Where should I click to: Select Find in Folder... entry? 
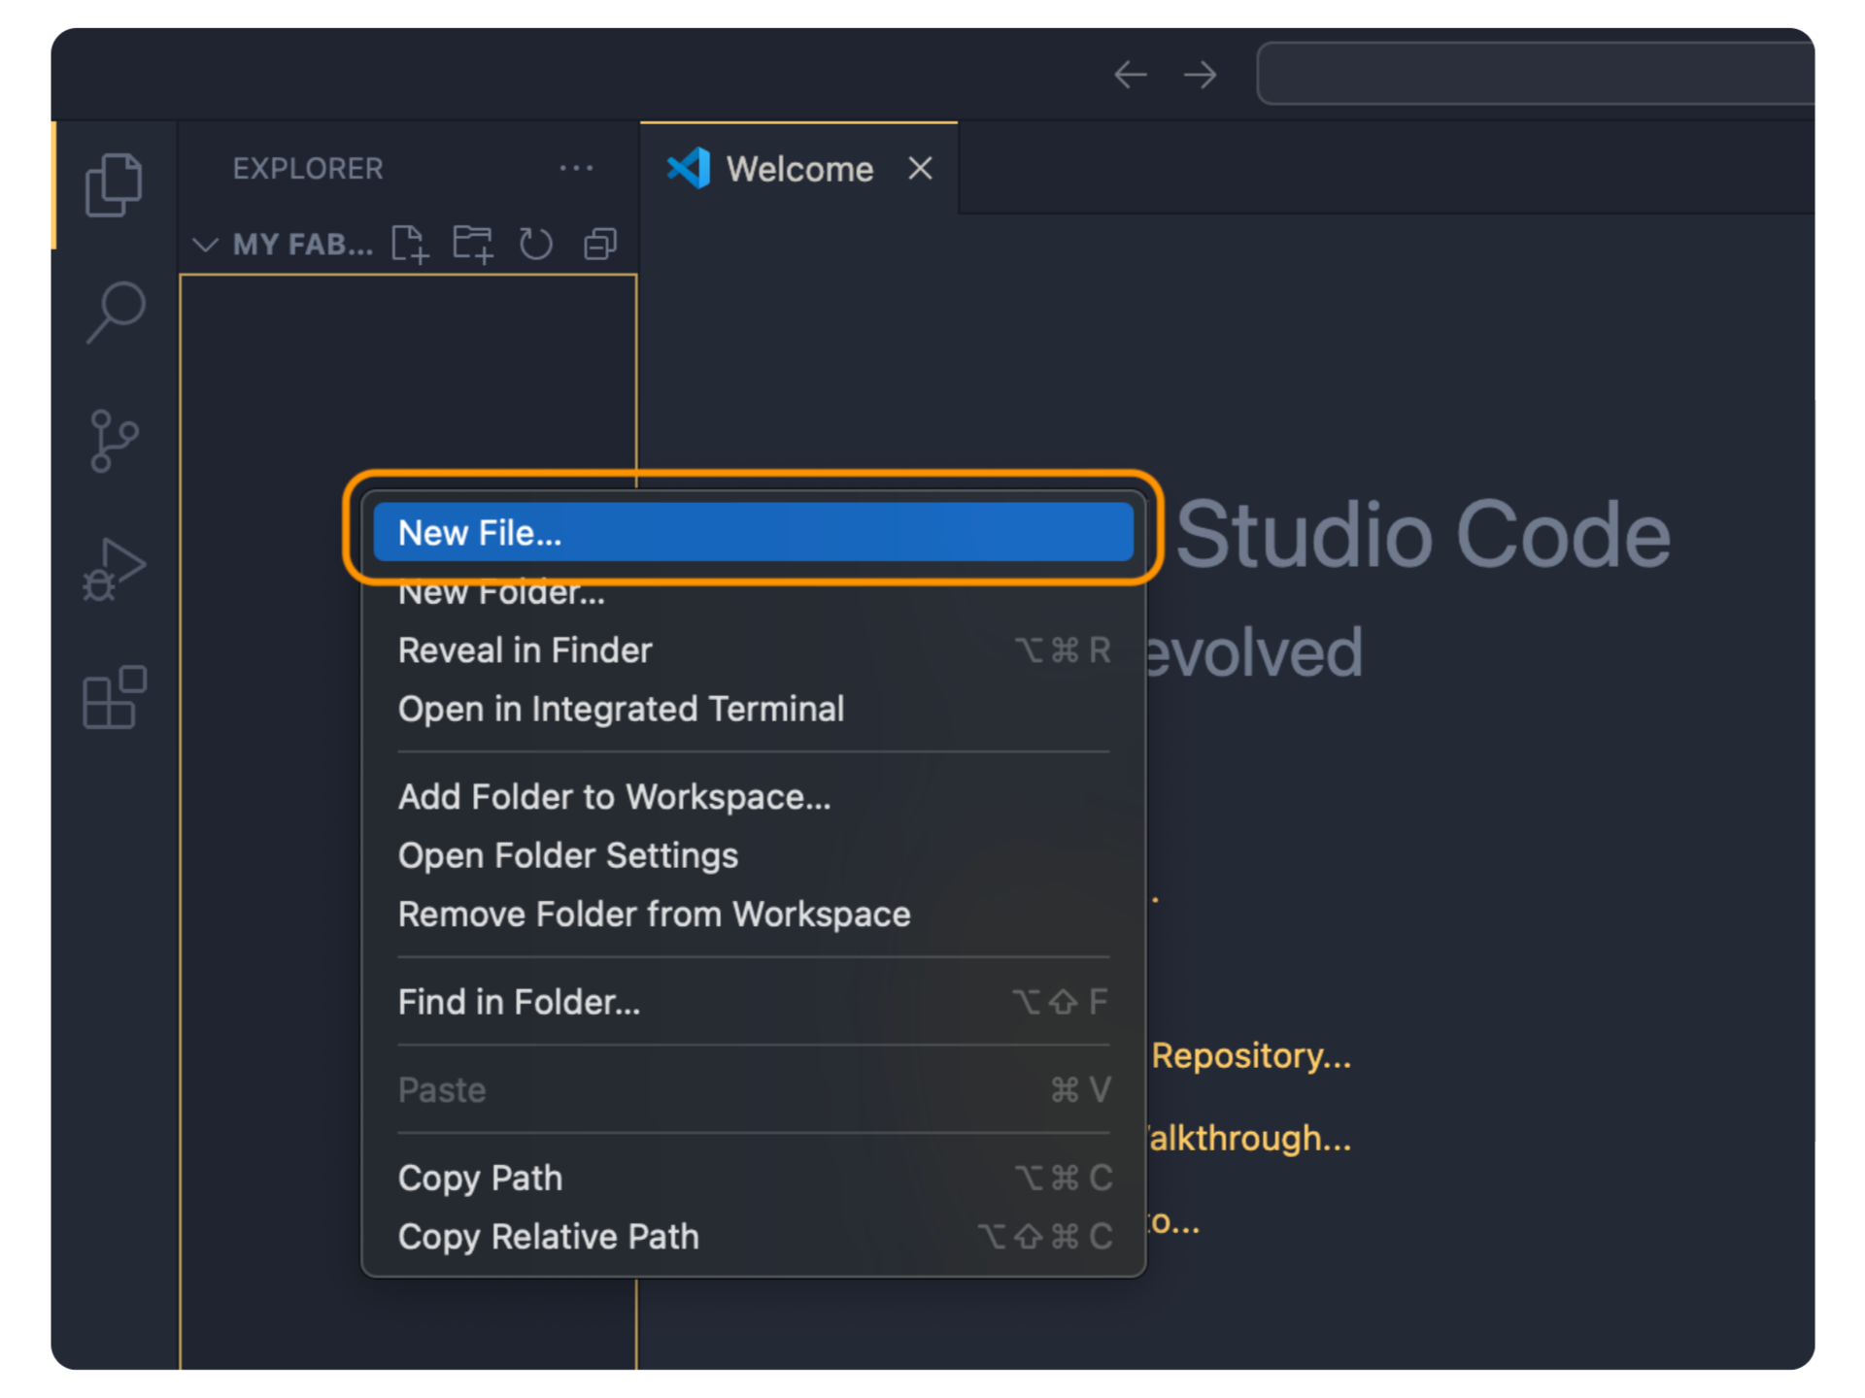(x=753, y=1001)
